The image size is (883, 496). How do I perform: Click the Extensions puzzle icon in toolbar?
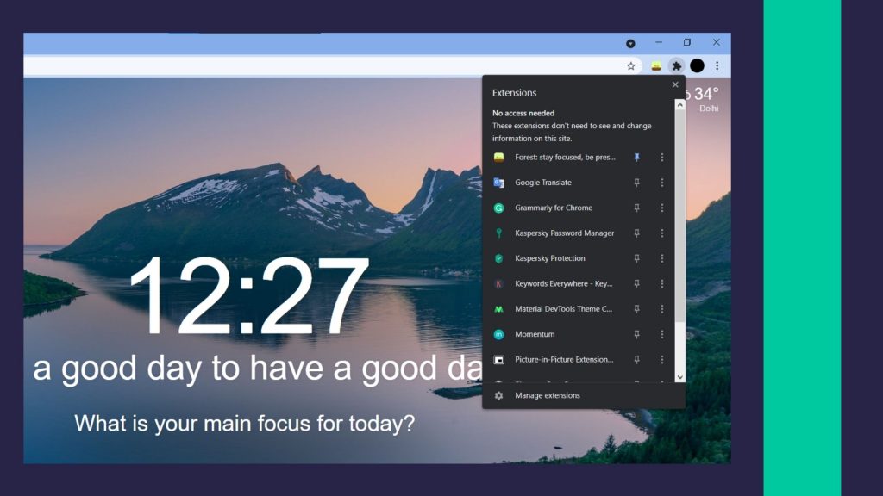(677, 66)
